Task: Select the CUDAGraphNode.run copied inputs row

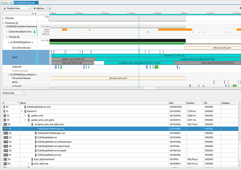Action: 120,146
